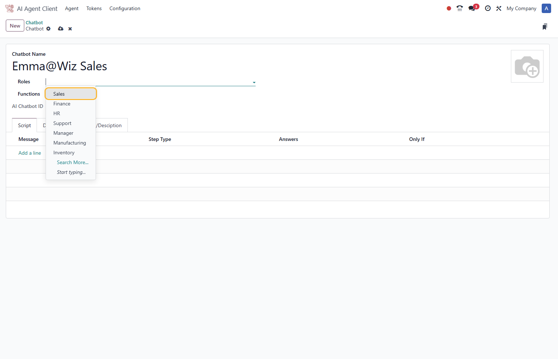The height and width of the screenshot is (359, 558).
Task: Upload a chatbot image via camera placeholder
Action: point(527,66)
